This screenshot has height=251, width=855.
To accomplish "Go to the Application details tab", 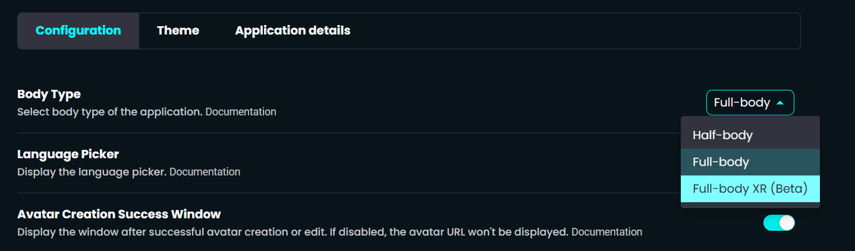I will (293, 30).
